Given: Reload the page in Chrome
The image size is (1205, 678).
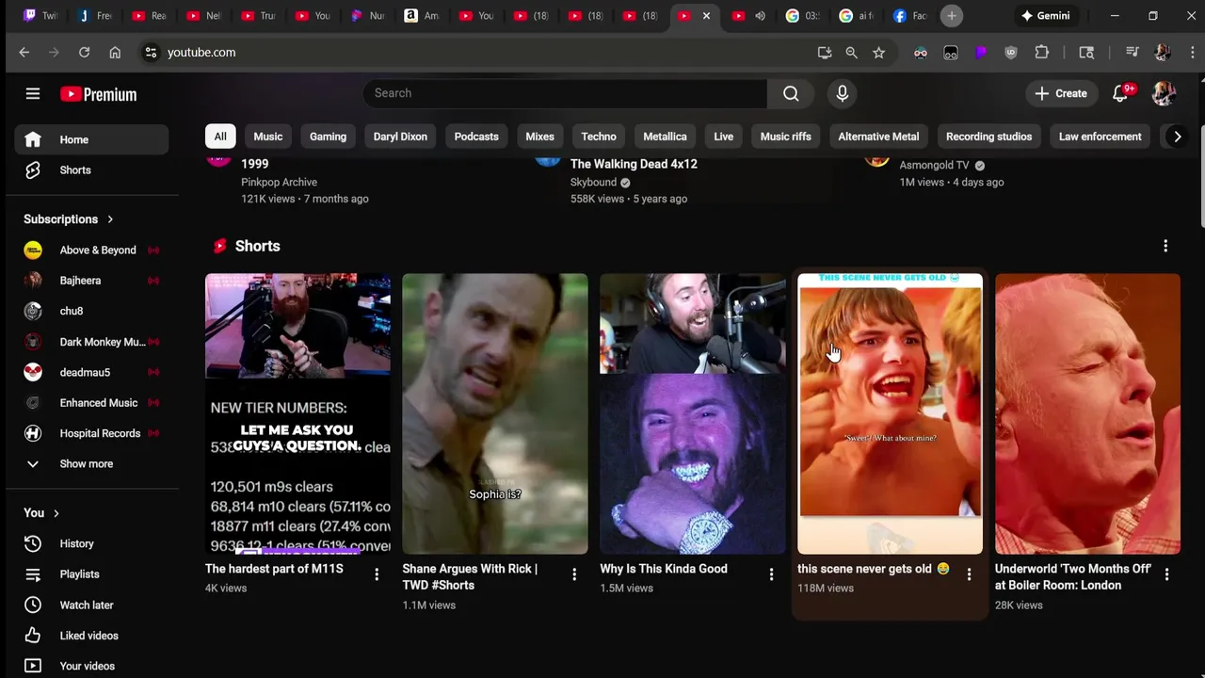Looking at the screenshot, I should pos(84,53).
